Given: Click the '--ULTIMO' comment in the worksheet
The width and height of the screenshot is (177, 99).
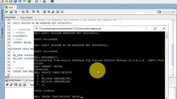Looking at the screenshot, I should (19, 68).
